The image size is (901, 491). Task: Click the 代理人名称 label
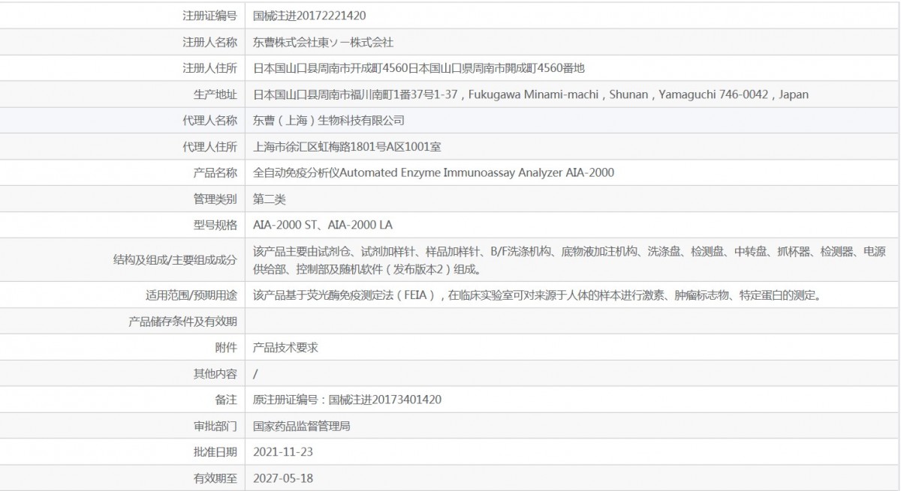[x=209, y=121]
